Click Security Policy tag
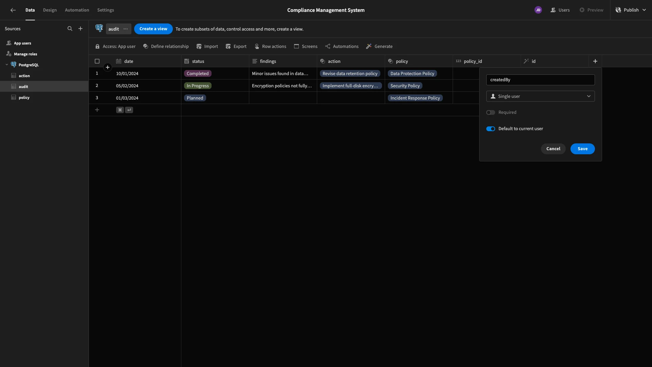This screenshot has height=367, width=652. 405,86
